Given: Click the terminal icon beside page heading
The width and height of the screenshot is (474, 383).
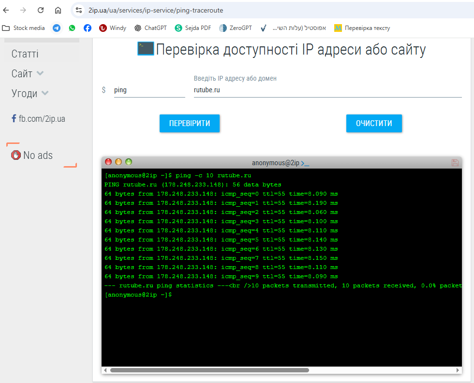Looking at the screenshot, I should [x=146, y=49].
